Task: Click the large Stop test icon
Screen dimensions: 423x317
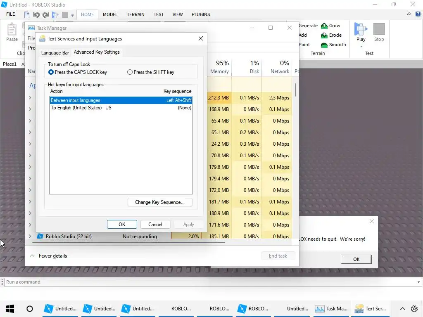Action: (x=379, y=29)
